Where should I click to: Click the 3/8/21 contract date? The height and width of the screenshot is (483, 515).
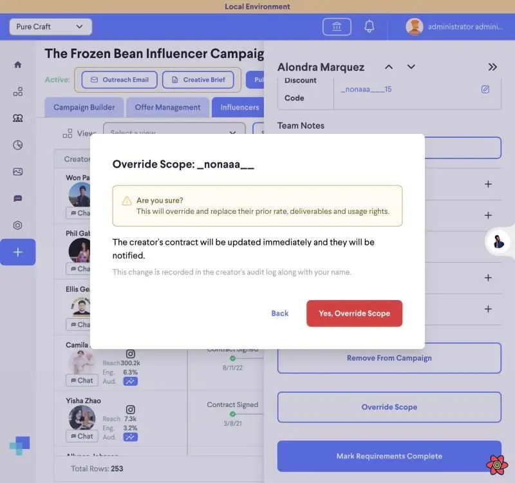pyautogui.click(x=232, y=424)
